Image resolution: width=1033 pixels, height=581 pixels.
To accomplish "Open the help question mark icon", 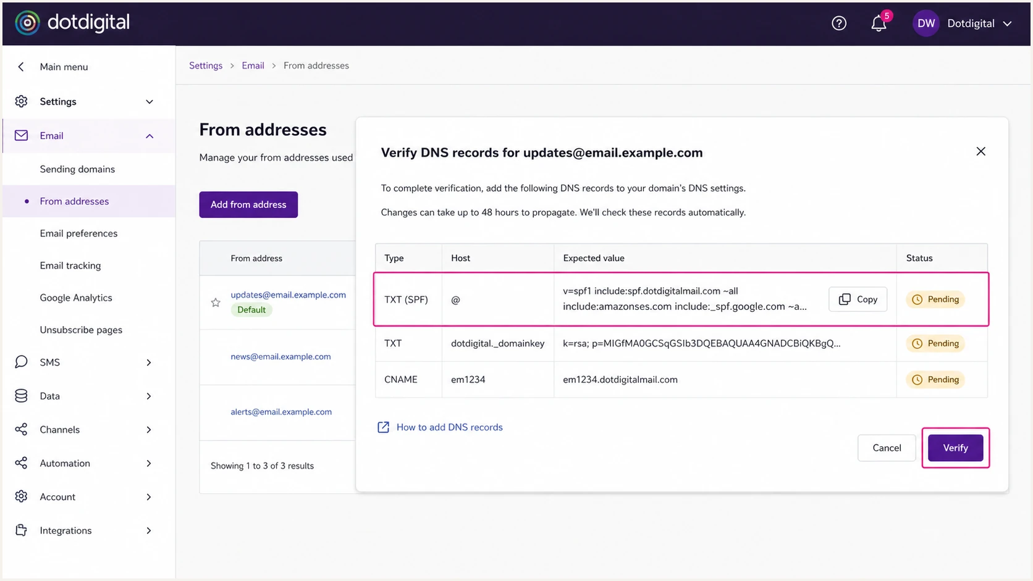I will coord(838,23).
